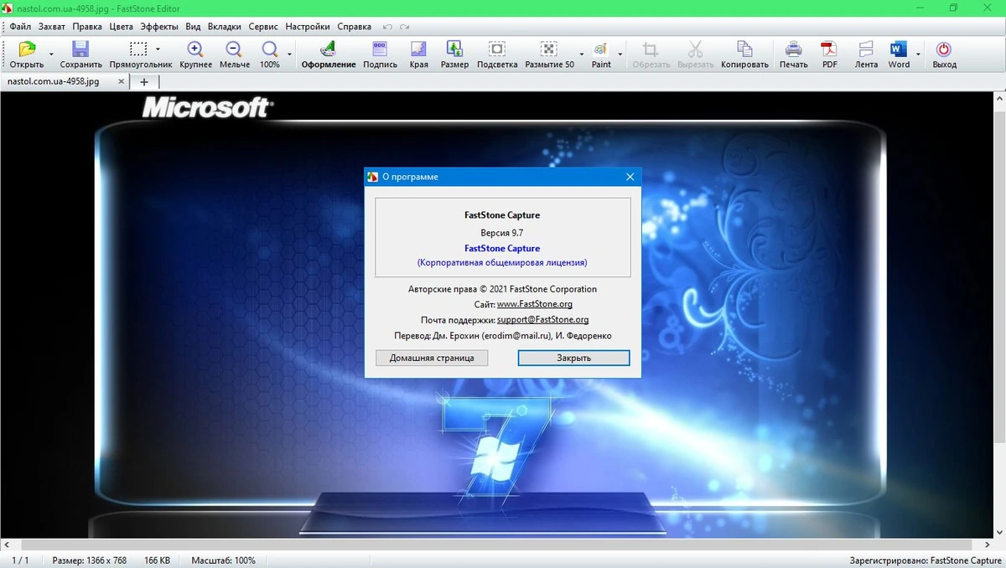Expand the dropdown arrow next to Word

(918, 54)
